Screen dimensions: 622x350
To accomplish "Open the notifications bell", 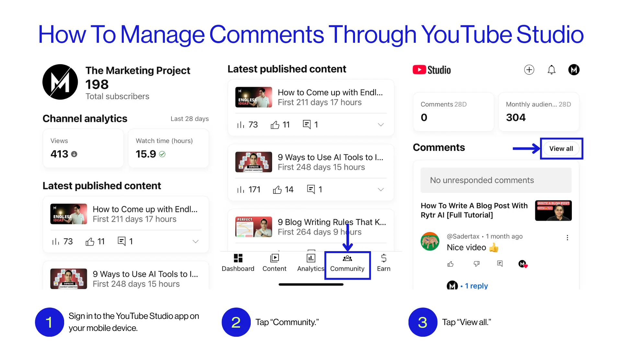I will 551,70.
